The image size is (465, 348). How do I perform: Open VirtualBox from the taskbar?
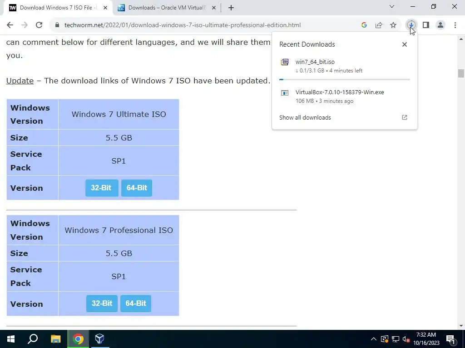pos(99,339)
